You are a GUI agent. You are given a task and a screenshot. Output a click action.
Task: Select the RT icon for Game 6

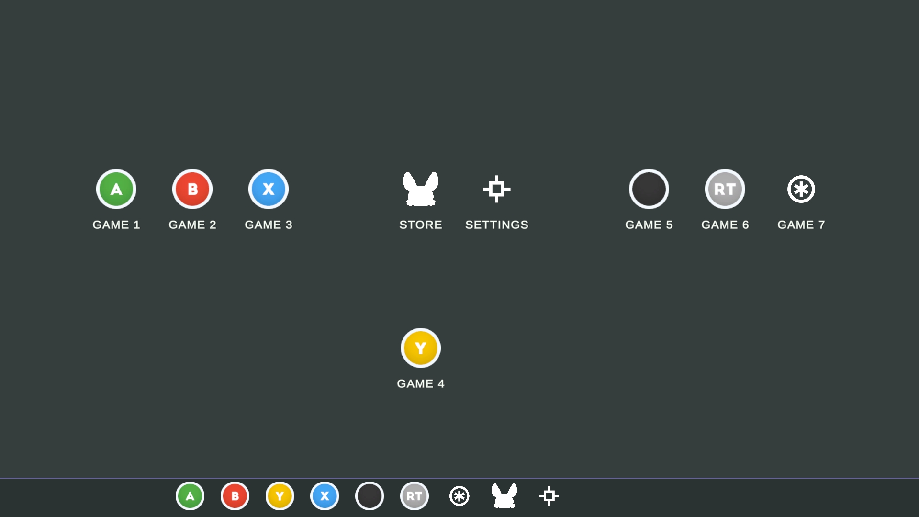click(725, 189)
